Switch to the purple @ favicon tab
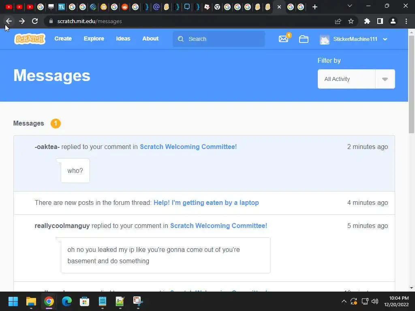The image size is (415, 311). 156,7
